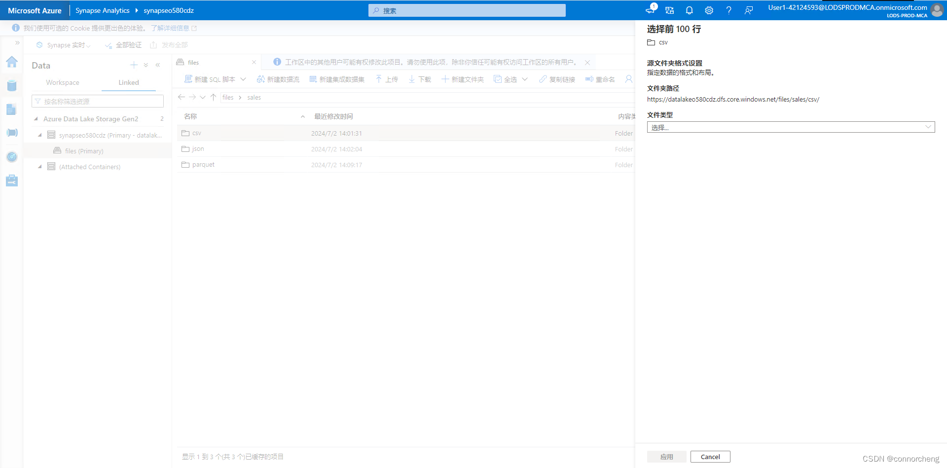Viewport: 947px width, 468px height.
Task: Go up one folder level
Action: [213, 97]
